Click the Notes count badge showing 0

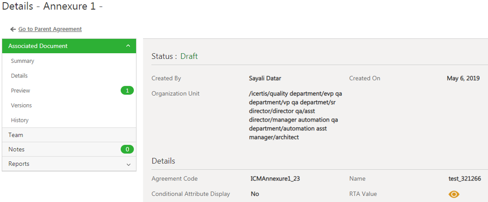point(127,149)
